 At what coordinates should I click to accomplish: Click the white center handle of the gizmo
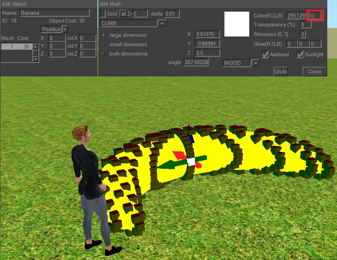[x=191, y=162]
